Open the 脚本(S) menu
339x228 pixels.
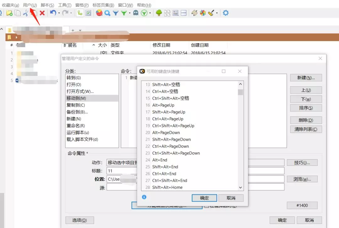coord(47,5)
